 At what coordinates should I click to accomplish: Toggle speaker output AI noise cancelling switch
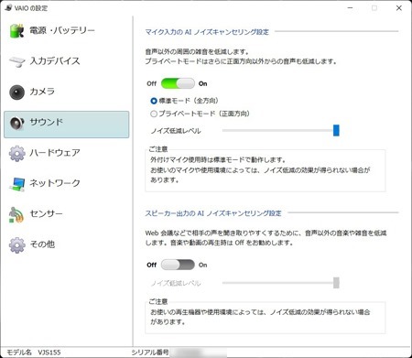[x=178, y=265]
